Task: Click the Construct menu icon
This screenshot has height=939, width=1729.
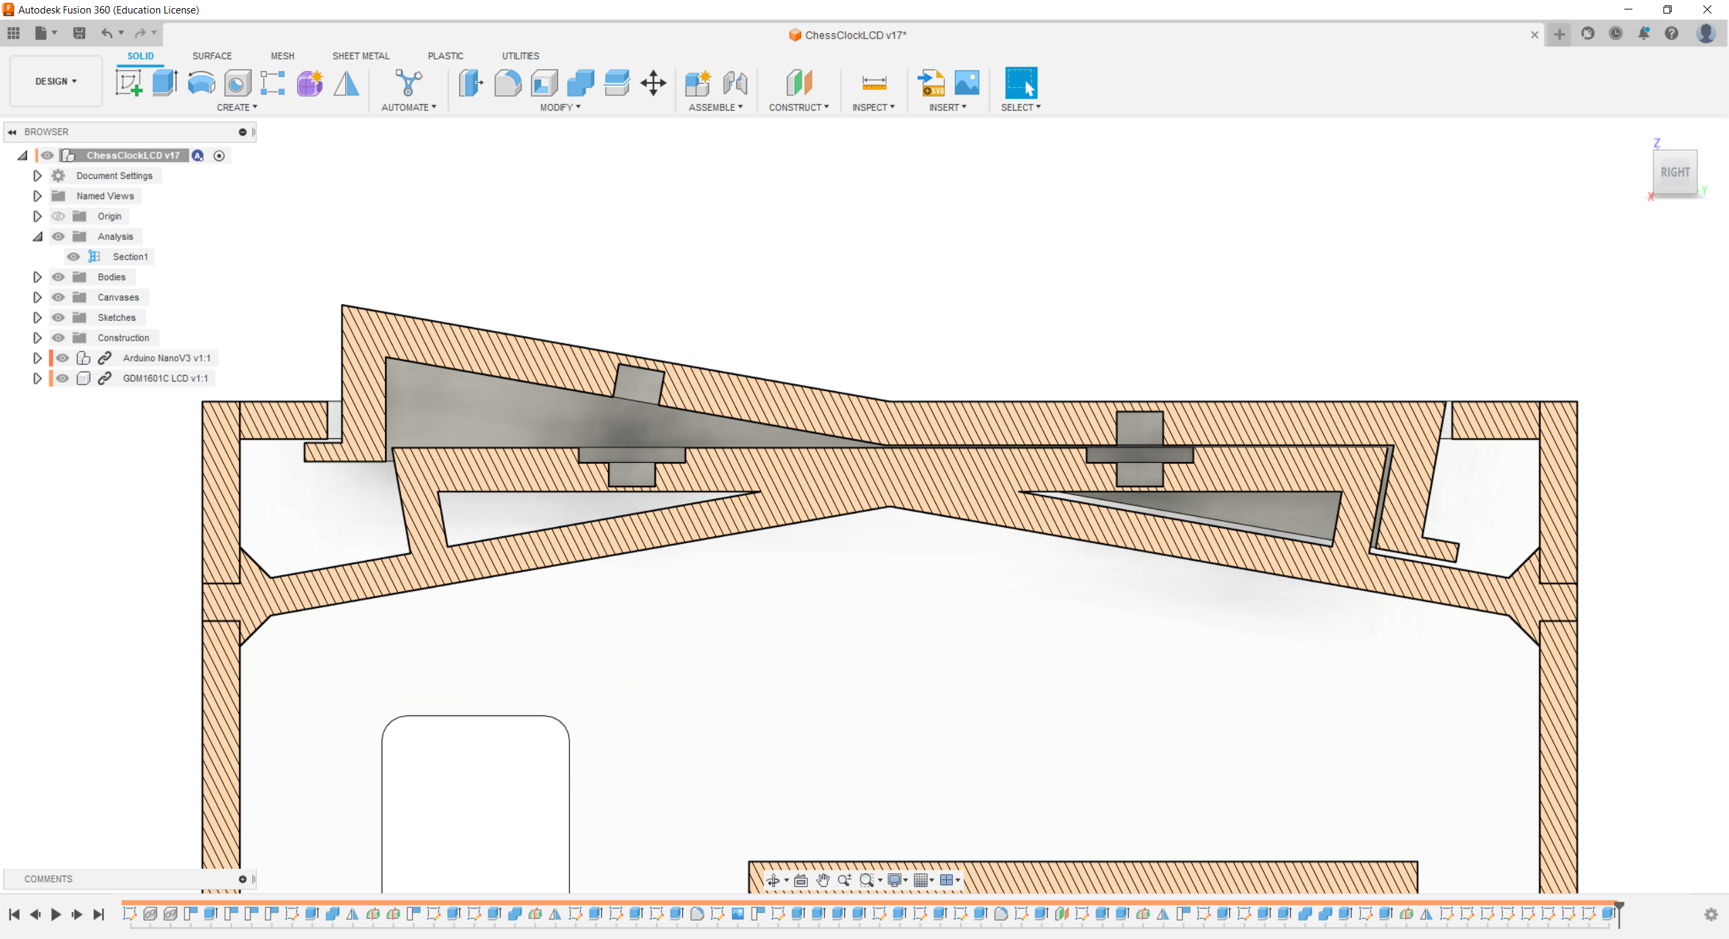Action: 798,82
